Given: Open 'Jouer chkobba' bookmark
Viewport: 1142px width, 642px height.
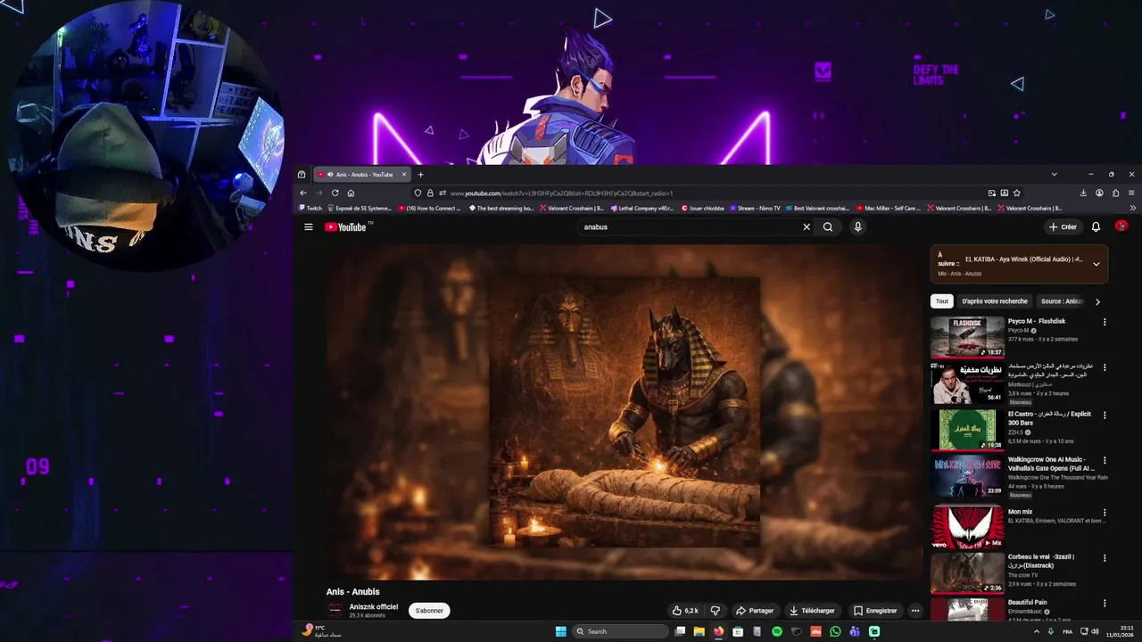Looking at the screenshot, I should point(703,208).
